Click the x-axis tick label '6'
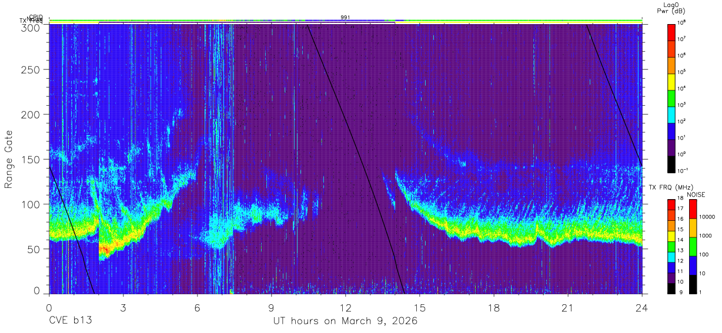 (x=197, y=308)
